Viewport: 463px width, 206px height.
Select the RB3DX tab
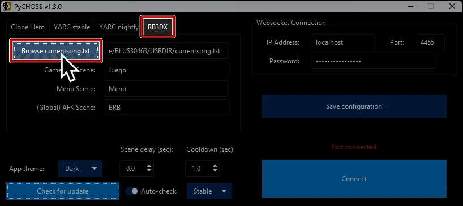pyautogui.click(x=158, y=27)
